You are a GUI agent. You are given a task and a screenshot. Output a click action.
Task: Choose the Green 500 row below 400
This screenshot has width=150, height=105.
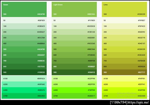pos(24,49)
